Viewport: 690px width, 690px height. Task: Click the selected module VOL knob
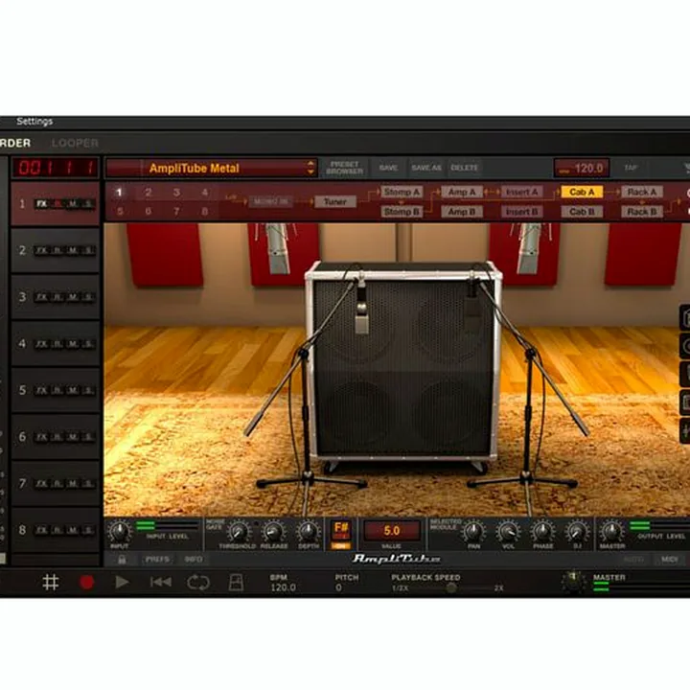pos(508,532)
